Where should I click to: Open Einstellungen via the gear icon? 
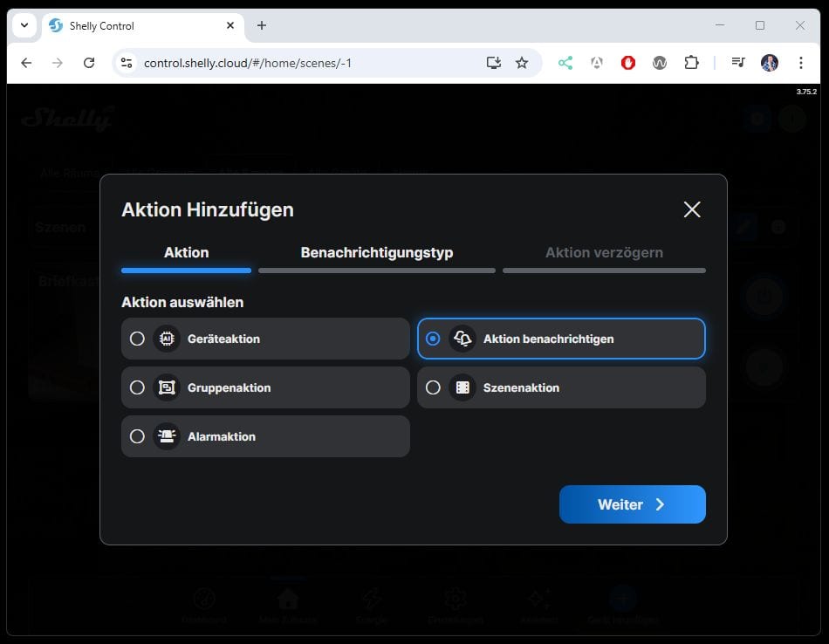click(454, 600)
